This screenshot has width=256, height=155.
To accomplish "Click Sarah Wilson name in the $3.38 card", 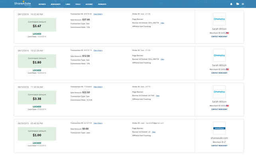I will pos(219,102).
